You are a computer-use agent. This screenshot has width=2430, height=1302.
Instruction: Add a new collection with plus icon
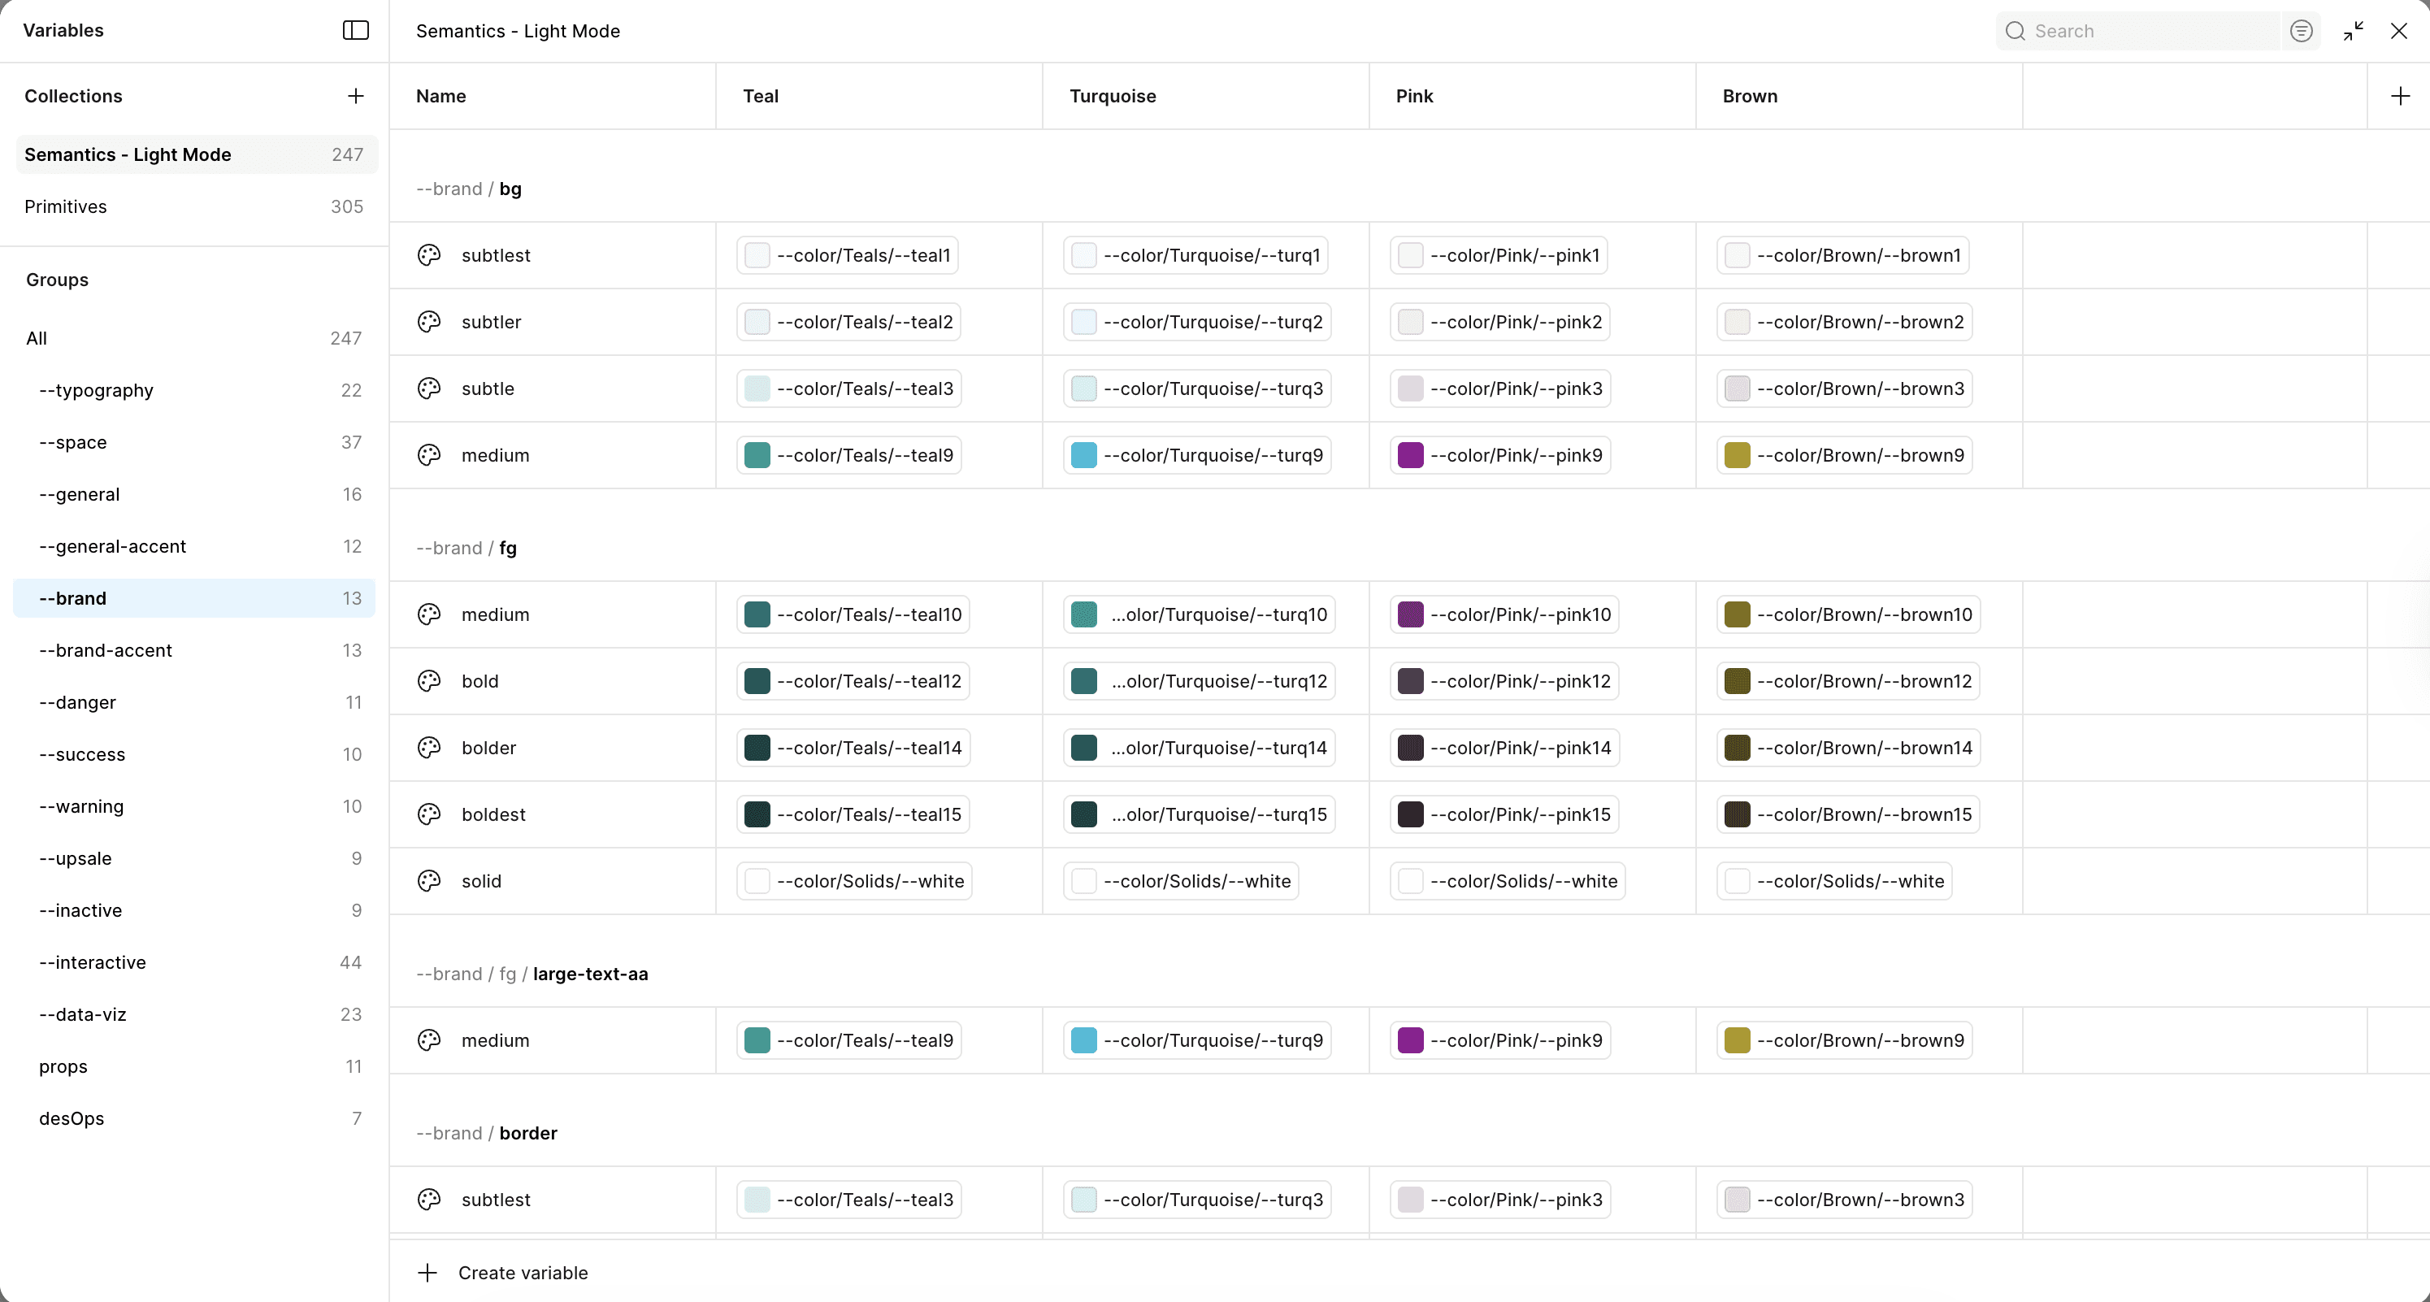(x=356, y=96)
